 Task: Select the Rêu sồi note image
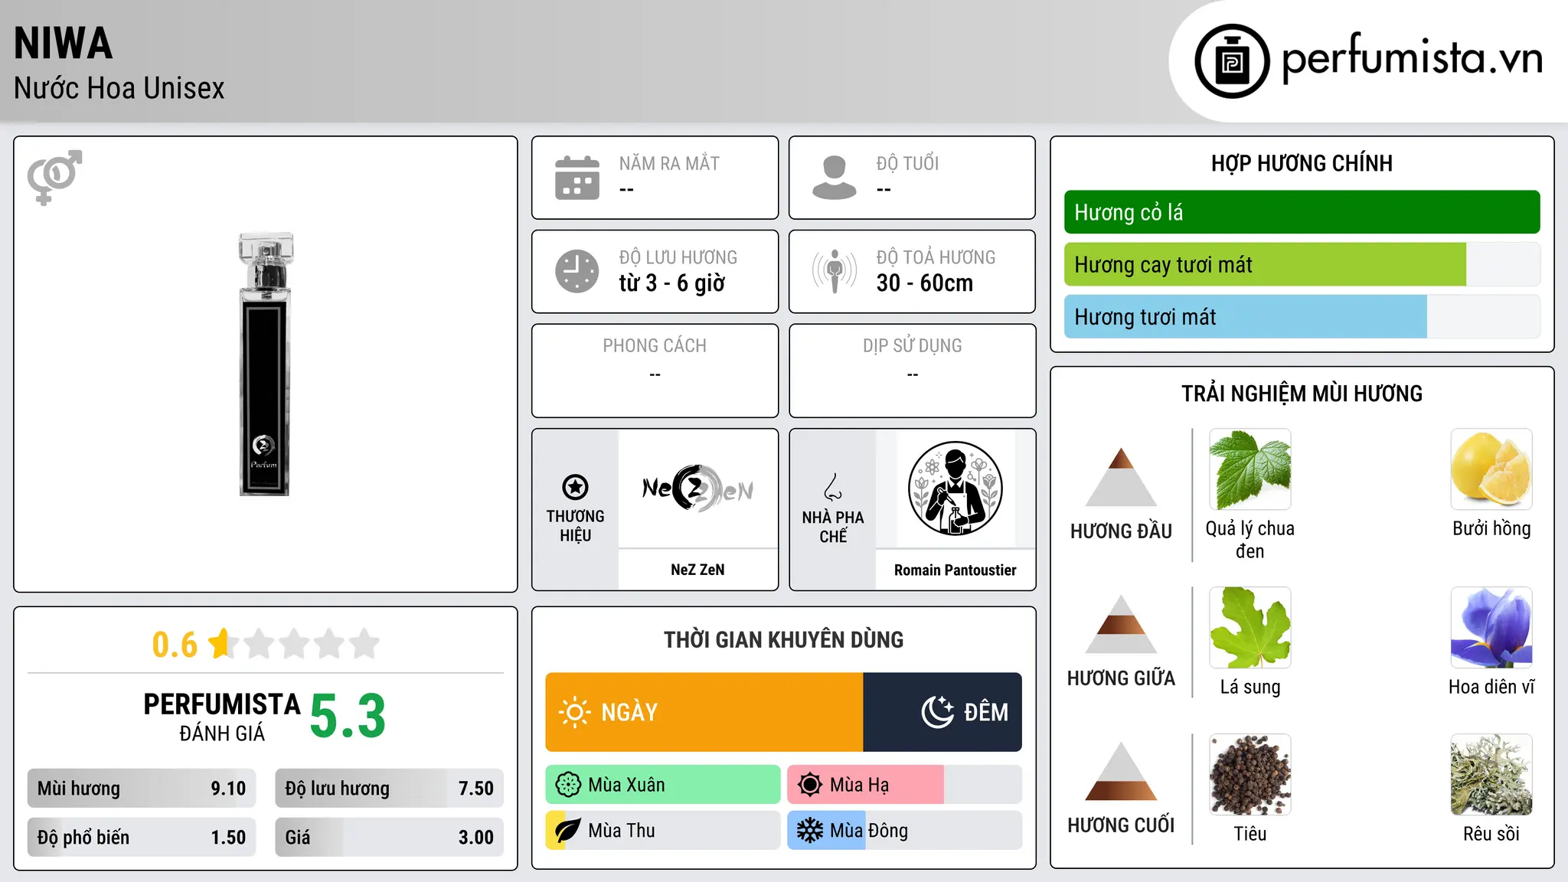tap(1491, 775)
